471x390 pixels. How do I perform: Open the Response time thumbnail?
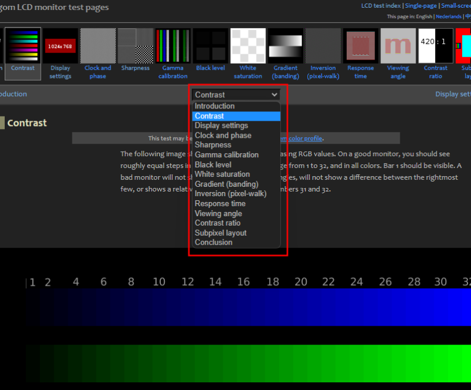pyautogui.click(x=360, y=46)
